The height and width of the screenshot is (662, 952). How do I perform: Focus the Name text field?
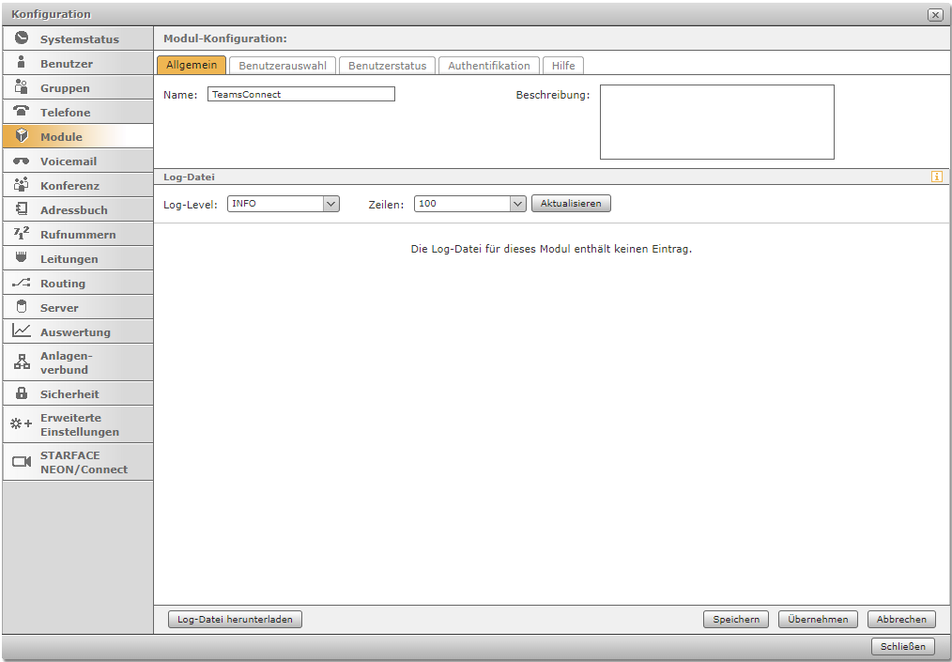300,95
